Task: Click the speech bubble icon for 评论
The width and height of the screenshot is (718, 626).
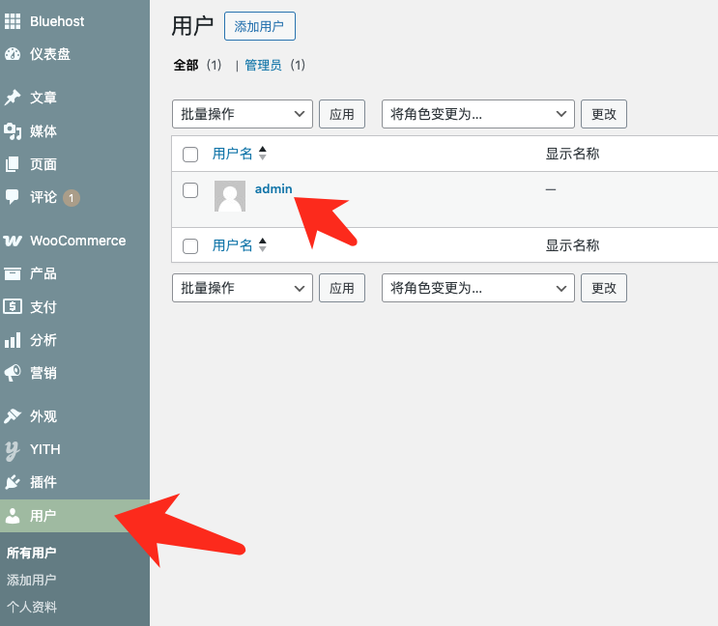Action: [x=13, y=196]
